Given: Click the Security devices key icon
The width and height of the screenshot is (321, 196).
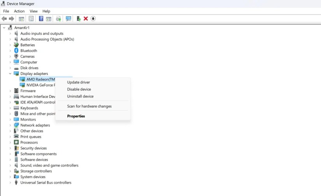Looking at the screenshot, I should coord(16,148).
